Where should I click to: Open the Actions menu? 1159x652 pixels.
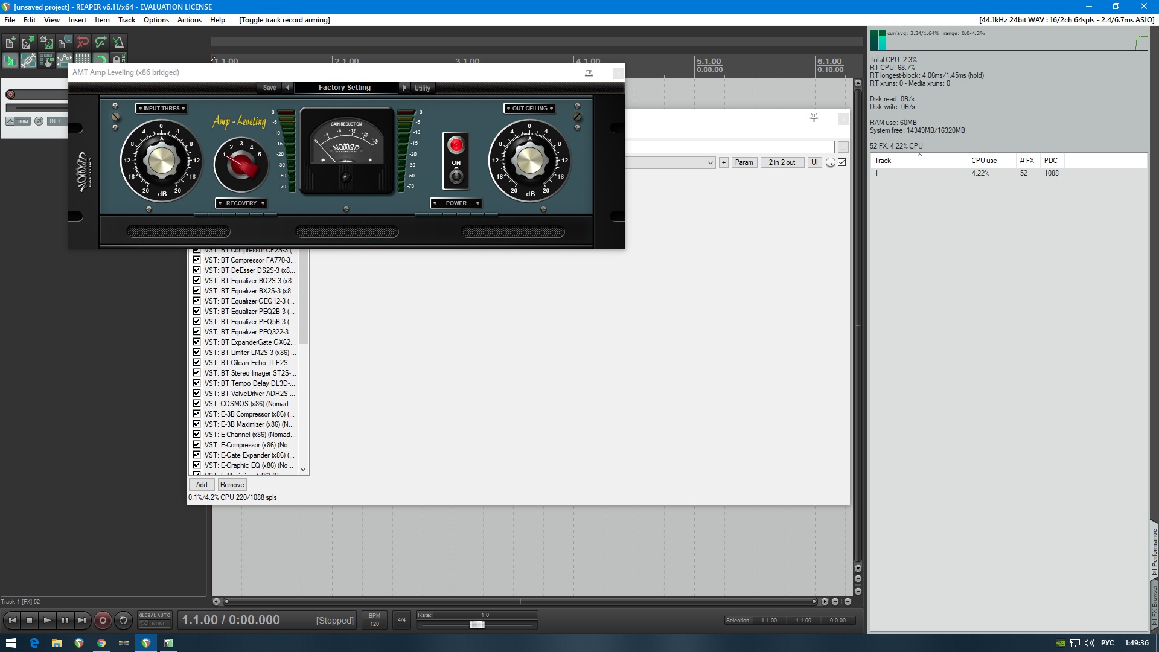coord(189,20)
